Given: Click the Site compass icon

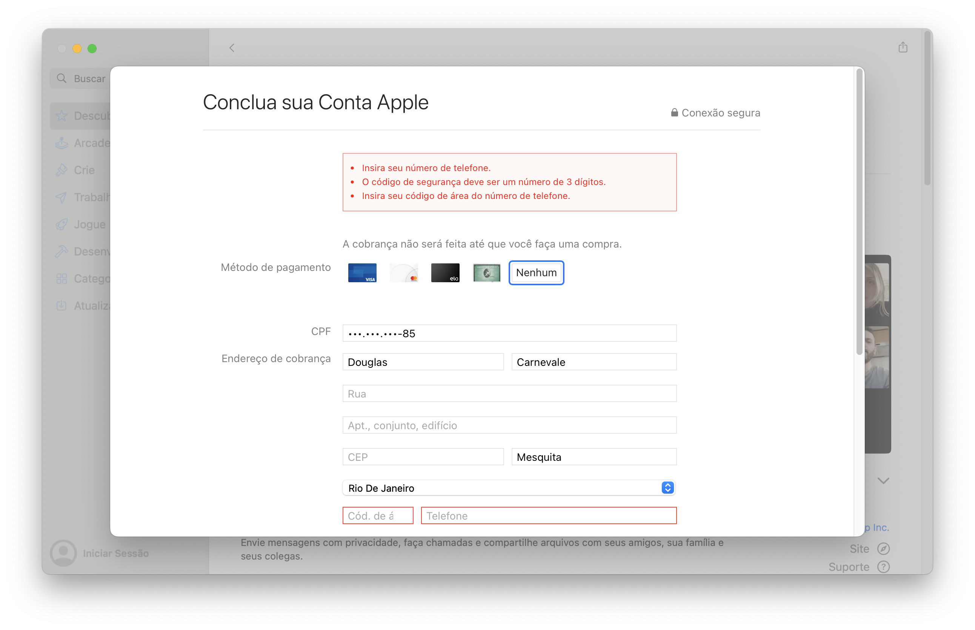Looking at the screenshot, I should click(883, 549).
